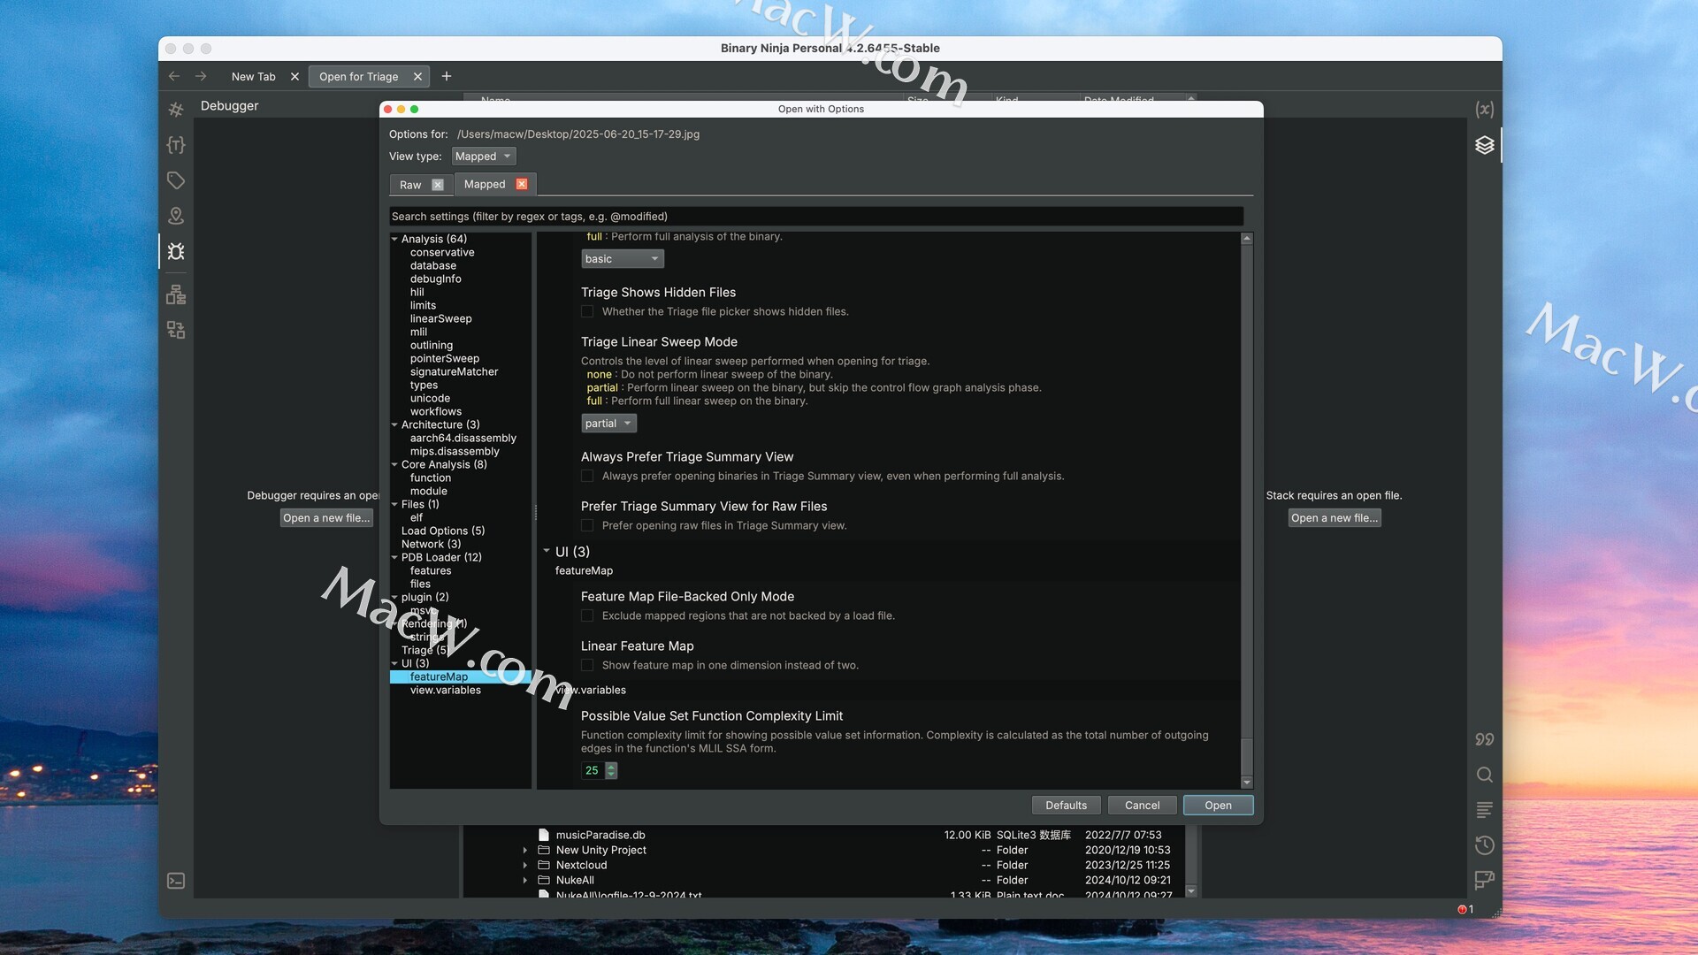
Task: Close the Mapped view tab
Action: [x=522, y=184]
